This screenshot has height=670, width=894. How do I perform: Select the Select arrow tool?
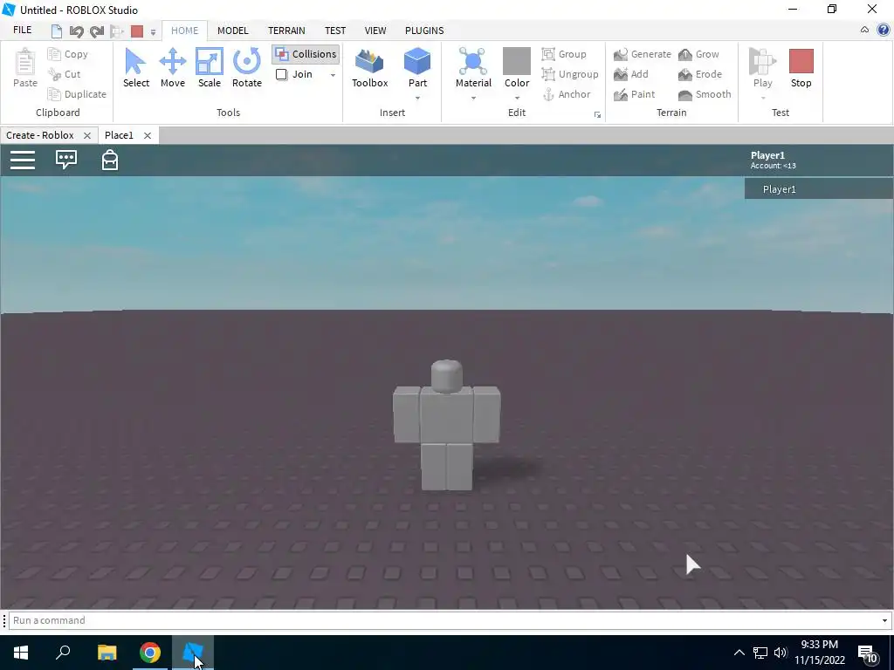pos(135,68)
